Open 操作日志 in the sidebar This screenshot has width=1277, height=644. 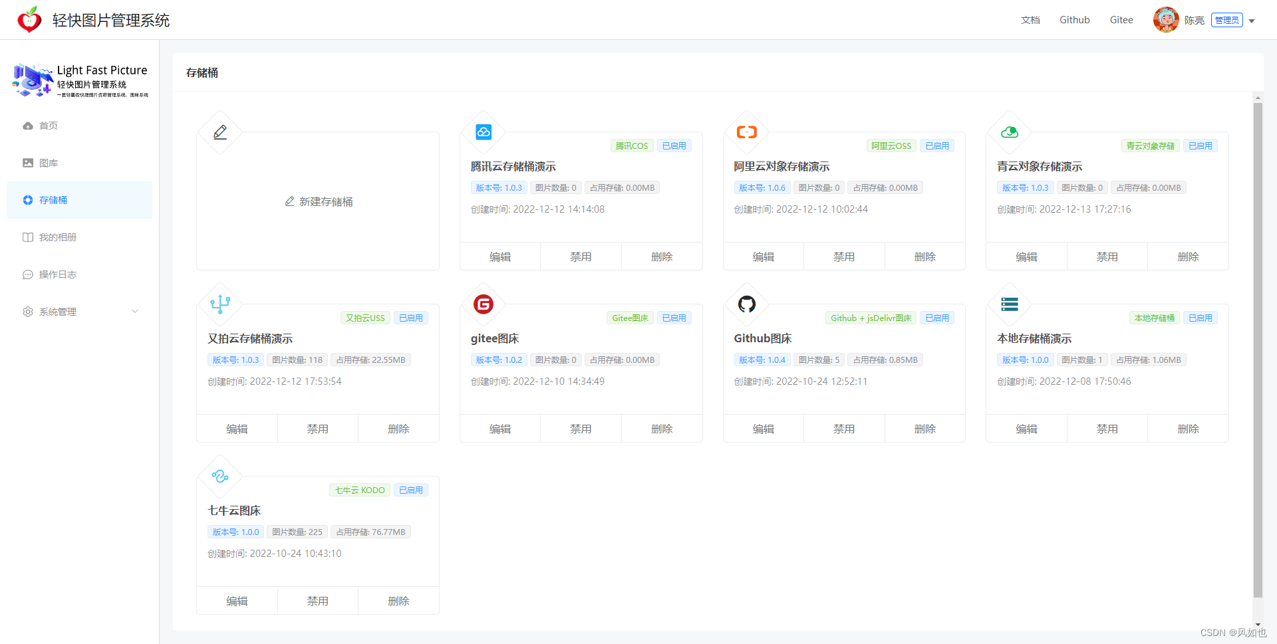80,274
